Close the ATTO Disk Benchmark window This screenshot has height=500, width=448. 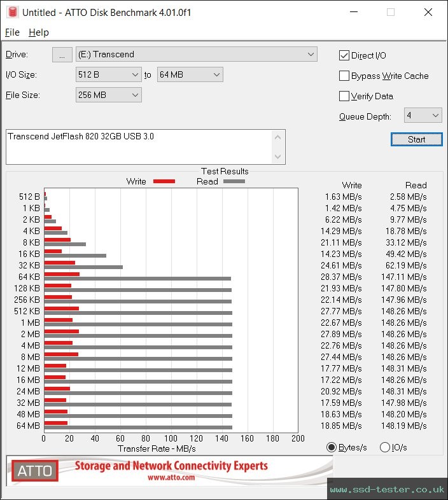pyautogui.click(x=428, y=12)
